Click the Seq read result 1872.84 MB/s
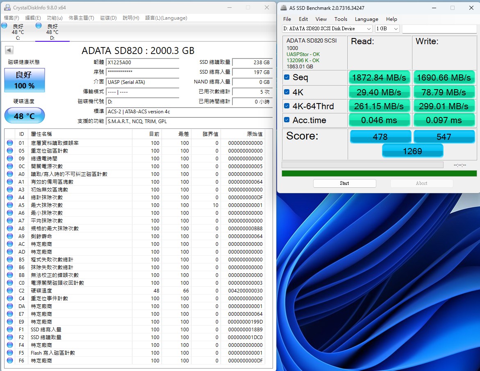This screenshot has height=371, width=480. click(379, 78)
